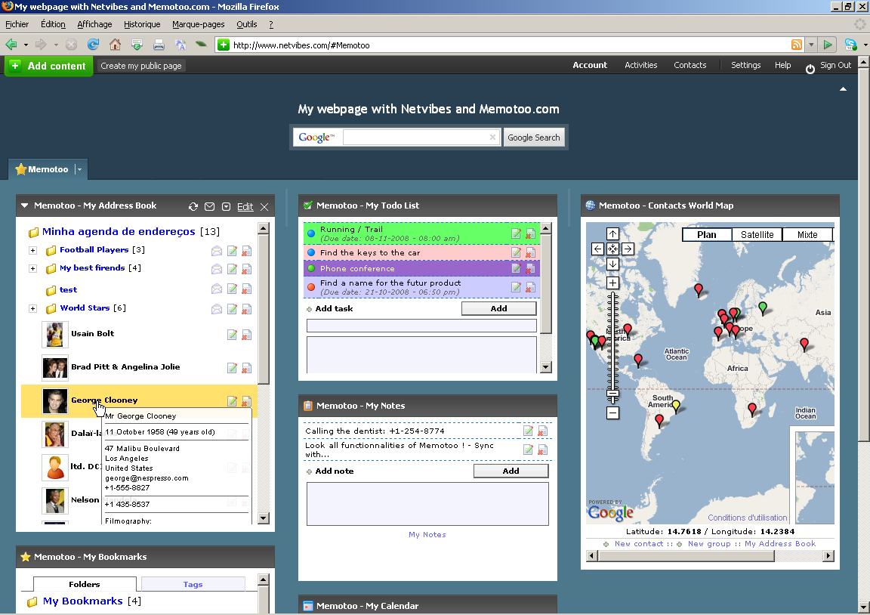Open the Marque-pages menu
Viewport: 870px width, 615px height.
198,24
